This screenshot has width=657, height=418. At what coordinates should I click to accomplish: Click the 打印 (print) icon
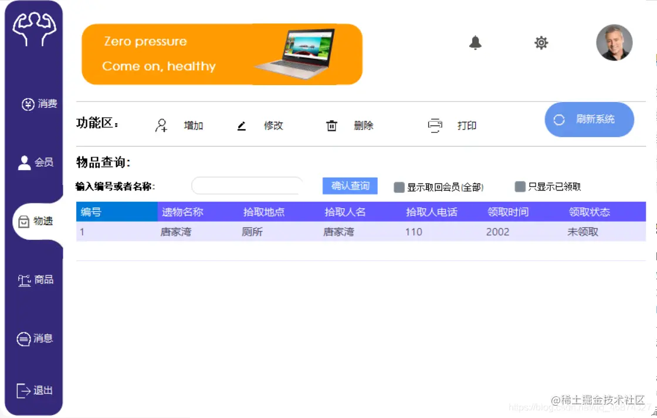[434, 125]
